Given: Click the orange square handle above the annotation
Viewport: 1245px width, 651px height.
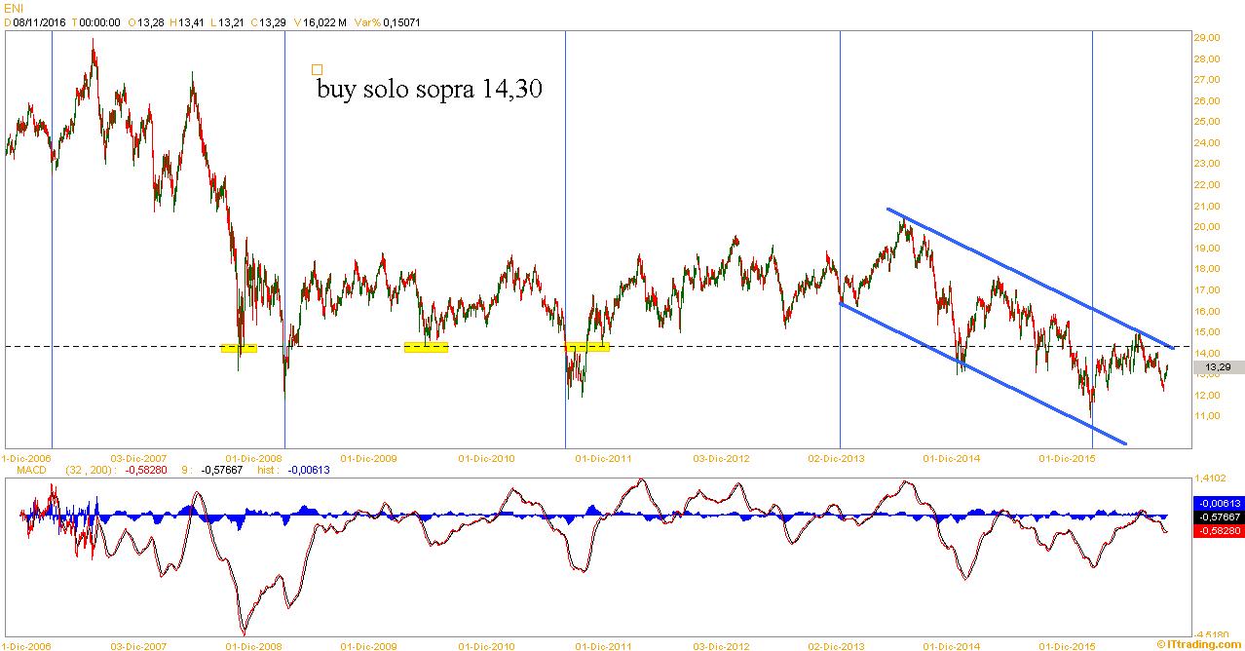Looking at the screenshot, I should [x=317, y=69].
